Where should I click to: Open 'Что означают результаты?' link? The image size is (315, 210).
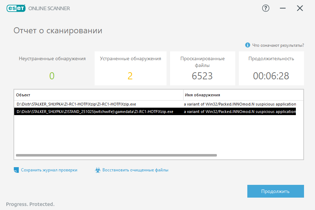click(278, 45)
